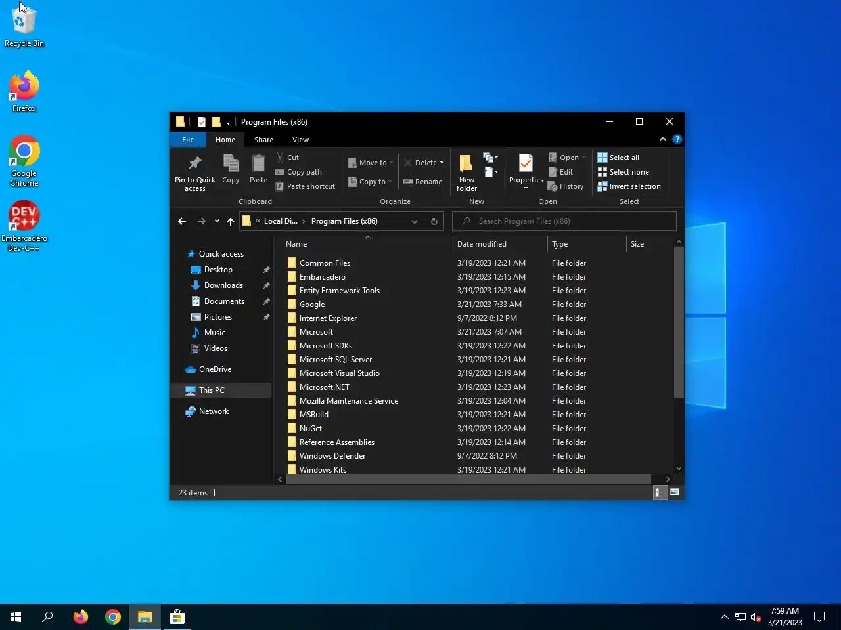Click the vertical scrollbar in file list
The image size is (841, 630).
click(679, 322)
